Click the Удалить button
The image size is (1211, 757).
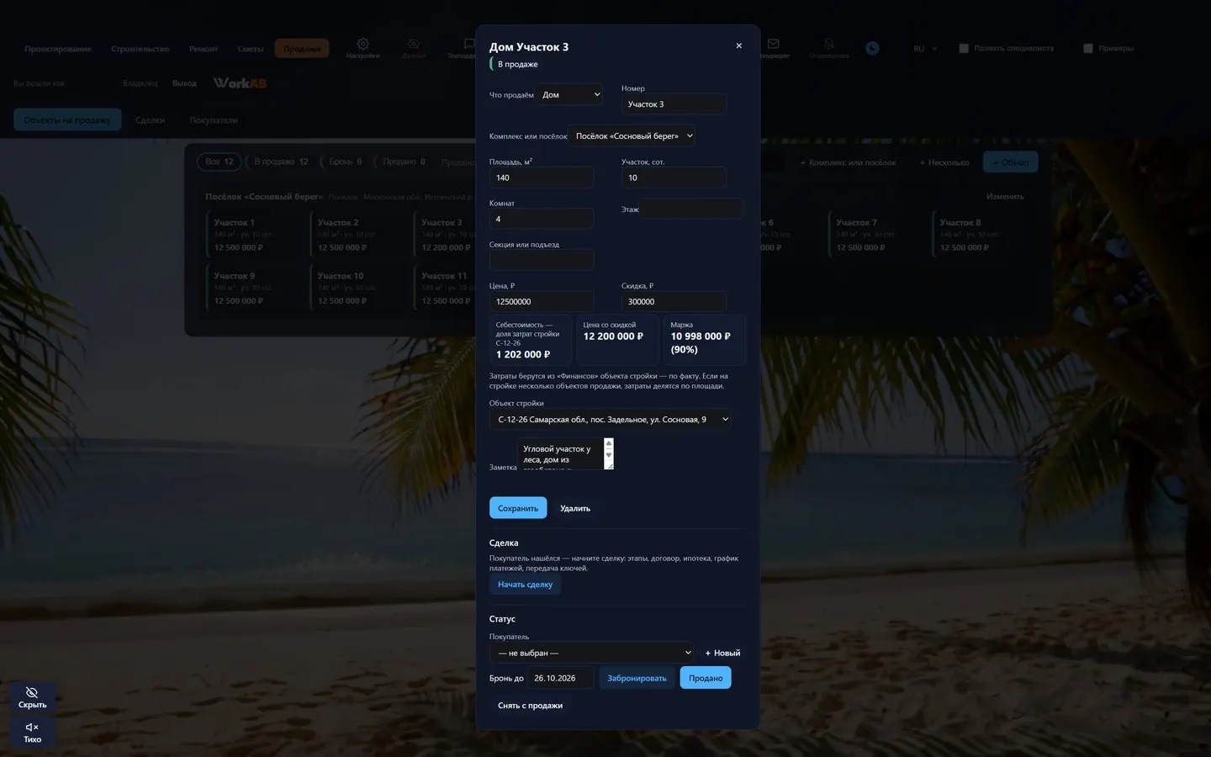point(575,508)
